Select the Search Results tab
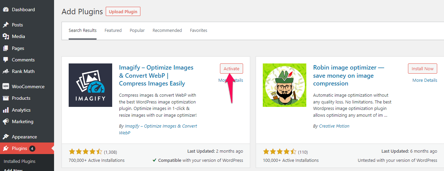 point(83,30)
